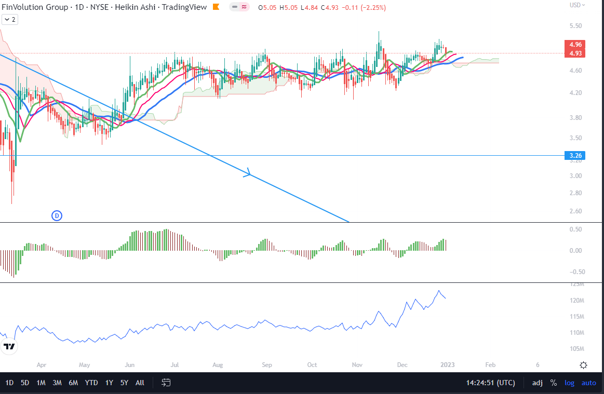The height and width of the screenshot is (394, 604).
Task: Open the go-to-date calendar icon
Action: point(166,383)
